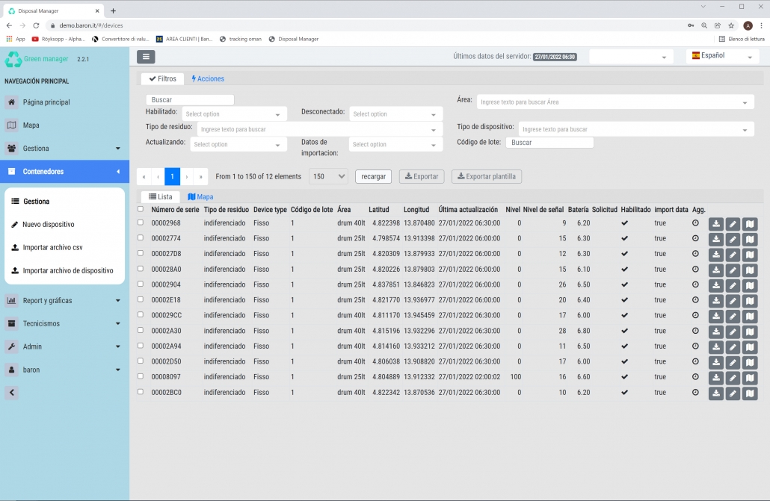Collapse sidebar with left arrow icon
This screenshot has height=501, width=770.
pos(12,393)
